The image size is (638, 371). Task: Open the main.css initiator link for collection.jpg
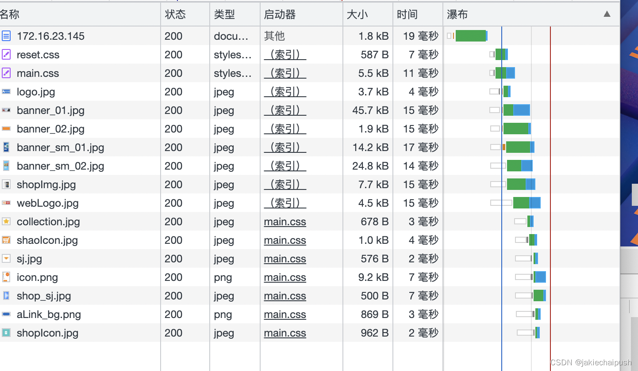point(285,222)
